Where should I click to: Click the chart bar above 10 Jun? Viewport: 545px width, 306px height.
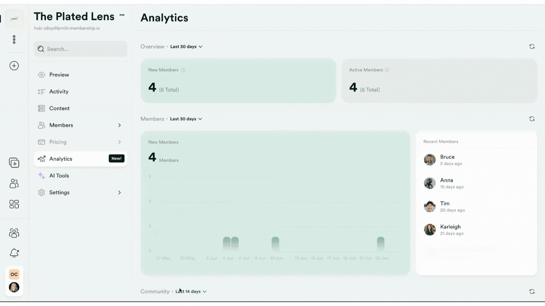click(x=275, y=244)
